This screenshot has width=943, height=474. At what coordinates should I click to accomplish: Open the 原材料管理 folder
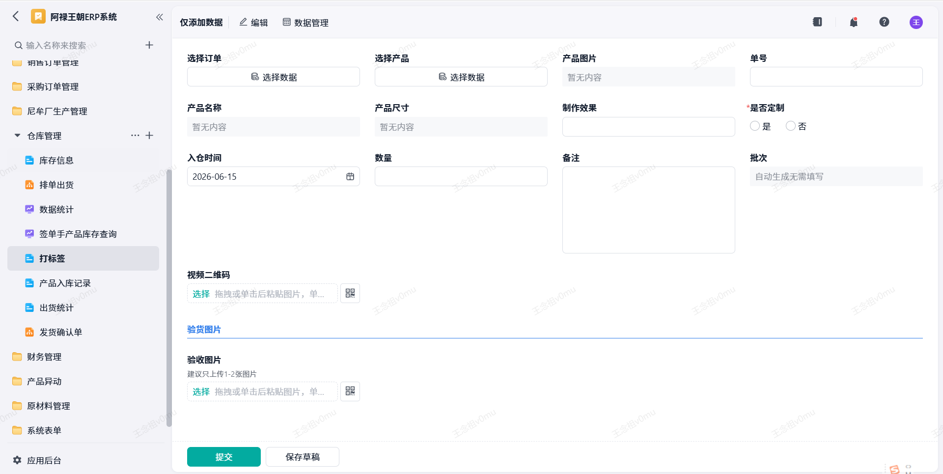click(83, 406)
